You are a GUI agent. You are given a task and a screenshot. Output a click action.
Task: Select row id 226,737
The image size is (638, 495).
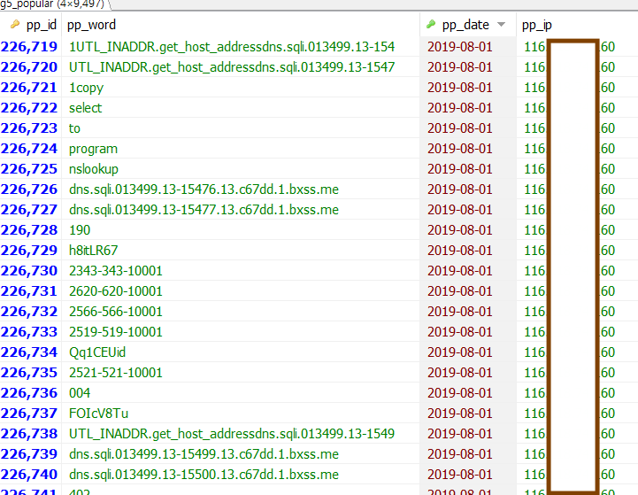point(29,414)
